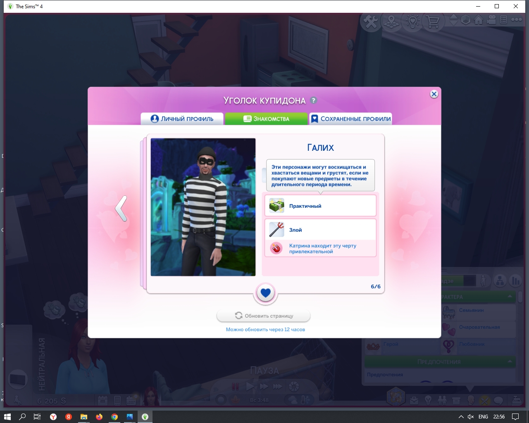Click the magnet attraction icon

point(276,248)
